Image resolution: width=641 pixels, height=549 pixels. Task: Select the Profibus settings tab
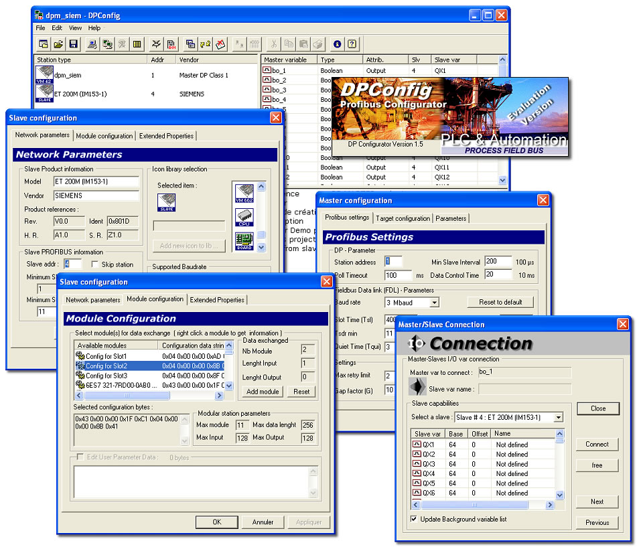click(347, 218)
